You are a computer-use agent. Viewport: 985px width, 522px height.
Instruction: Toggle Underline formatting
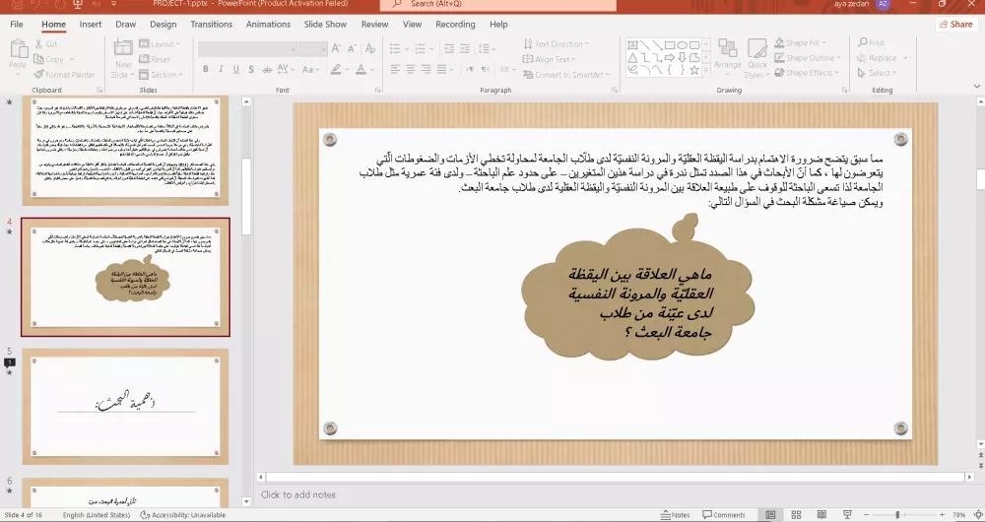click(236, 69)
